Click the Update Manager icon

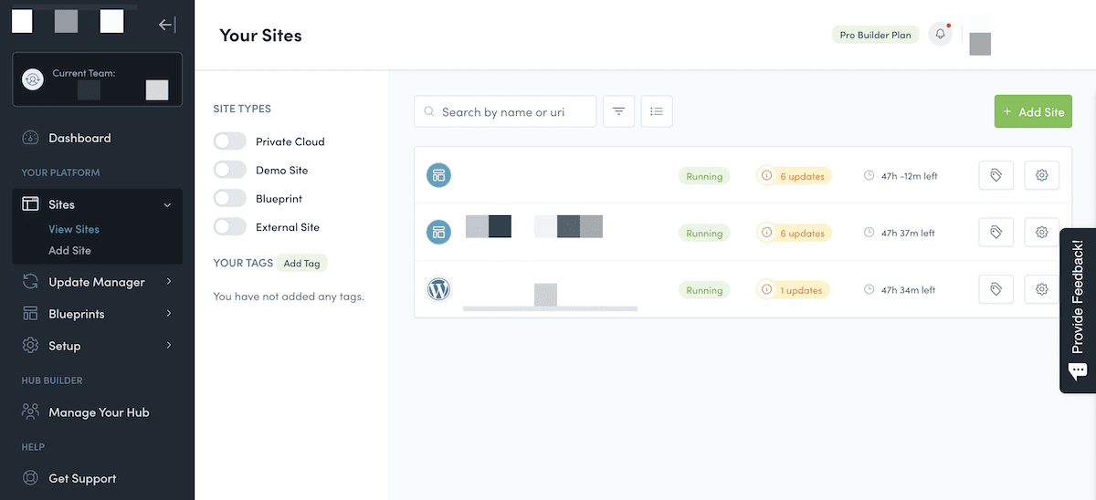31,282
